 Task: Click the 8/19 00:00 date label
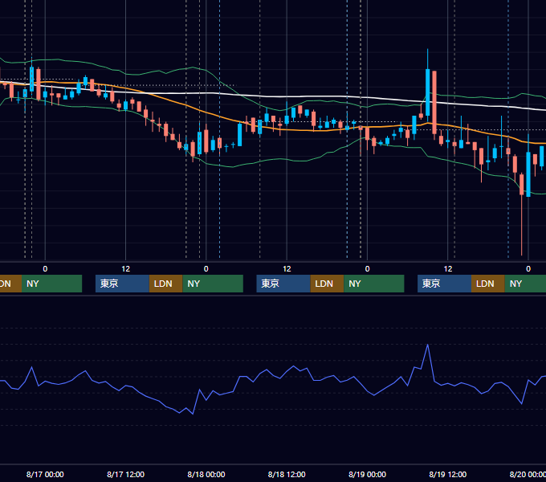point(368,474)
